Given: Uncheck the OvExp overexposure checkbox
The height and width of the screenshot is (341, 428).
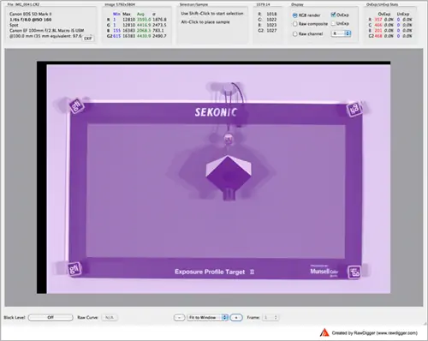Looking at the screenshot, I should pyautogui.click(x=333, y=15).
